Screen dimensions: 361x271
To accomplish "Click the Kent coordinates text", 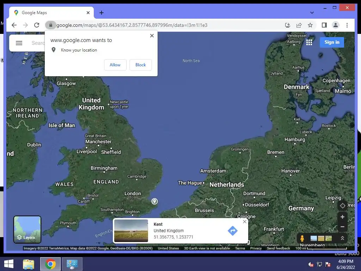I will [x=173, y=237].
